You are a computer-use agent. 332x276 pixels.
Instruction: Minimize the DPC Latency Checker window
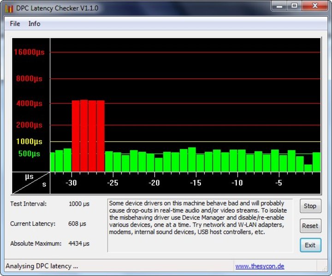pos(279,6)
